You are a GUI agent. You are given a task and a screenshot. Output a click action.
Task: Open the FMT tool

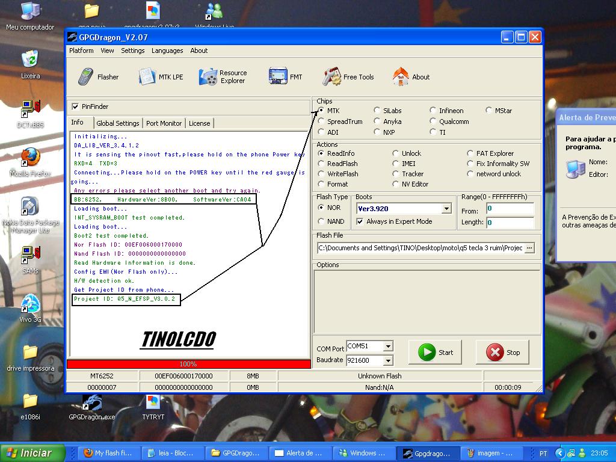285,77
